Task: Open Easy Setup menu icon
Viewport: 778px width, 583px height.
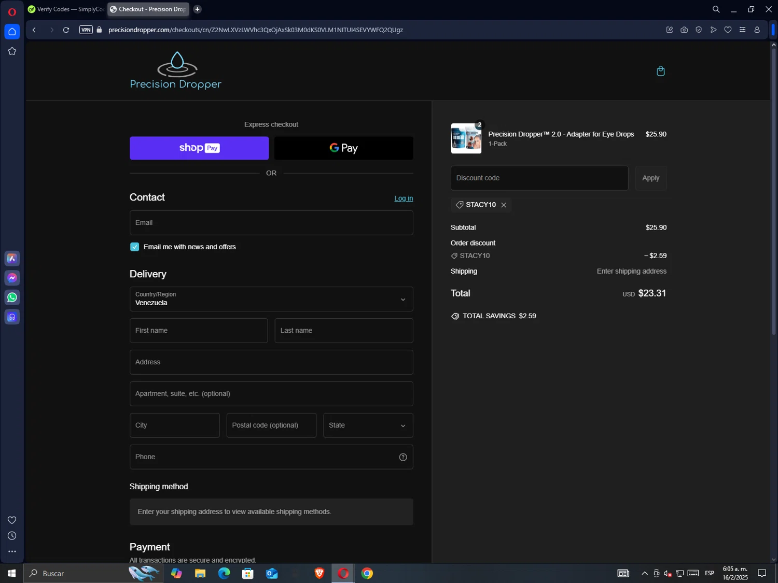Action: click(742, 30)
